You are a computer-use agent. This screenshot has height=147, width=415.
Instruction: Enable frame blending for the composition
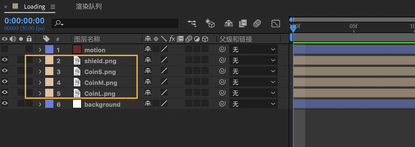point(243,23)
